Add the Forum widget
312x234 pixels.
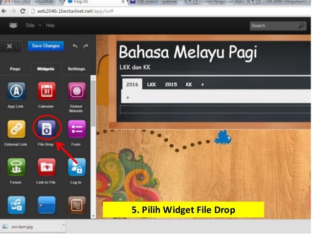[x=16, y=167]
